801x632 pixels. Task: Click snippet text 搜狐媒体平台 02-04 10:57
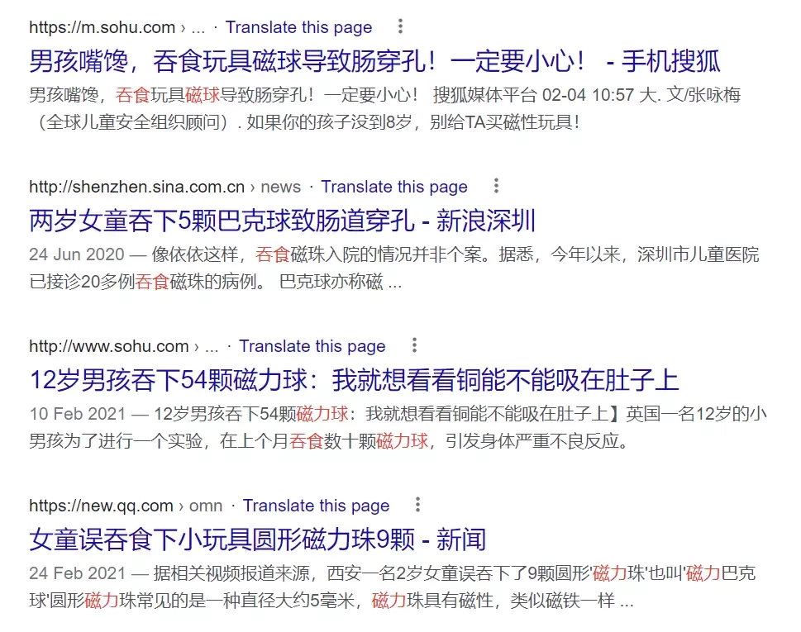point(533,95)
